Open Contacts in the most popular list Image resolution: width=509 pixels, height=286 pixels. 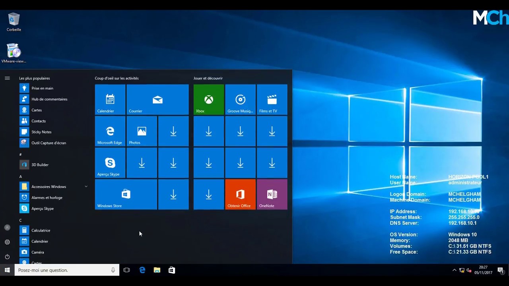pyautogui.click(x=54, y=121)
